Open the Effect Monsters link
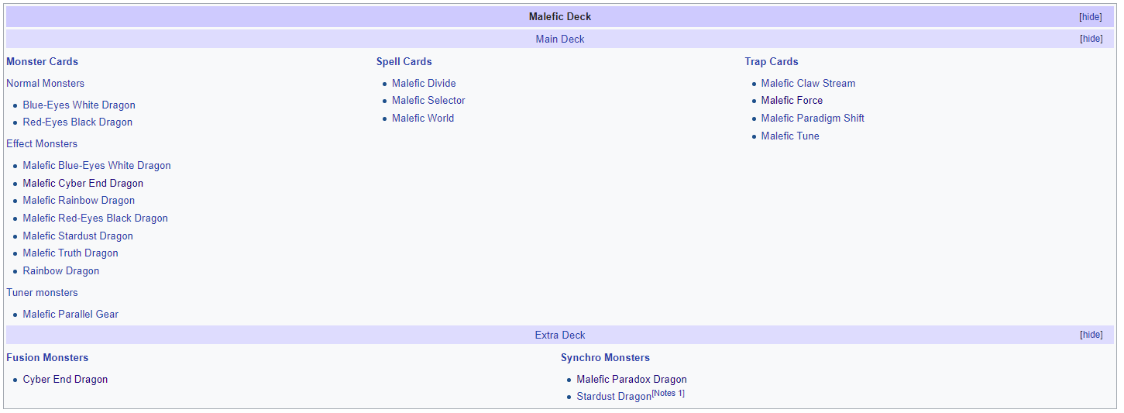This screenshot has height=413, width=1124. (x=42, y=143)
